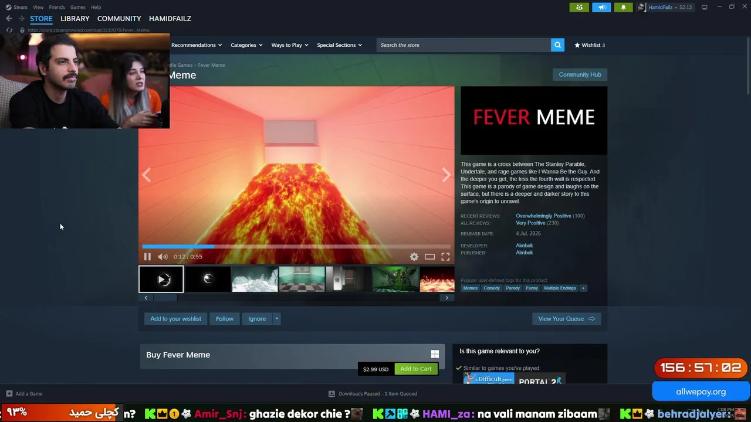Viewport: 751px width, 422px height.
Task: Expand the Special Sections dropdown
Action: click(x=339, y=45)
